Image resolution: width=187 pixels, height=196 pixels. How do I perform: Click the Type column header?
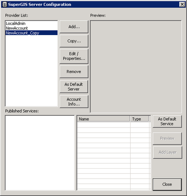click(x=139, y=119)
